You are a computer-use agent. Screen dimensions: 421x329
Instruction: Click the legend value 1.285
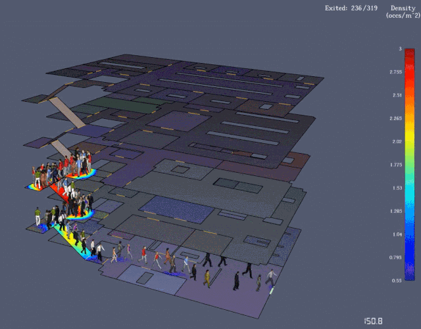[396, 211]
